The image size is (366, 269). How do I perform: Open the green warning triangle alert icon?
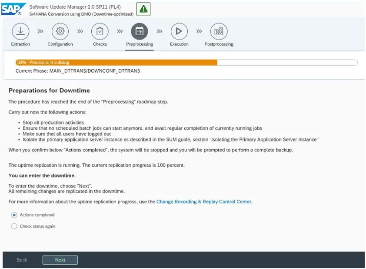click(x=143, y=9)
